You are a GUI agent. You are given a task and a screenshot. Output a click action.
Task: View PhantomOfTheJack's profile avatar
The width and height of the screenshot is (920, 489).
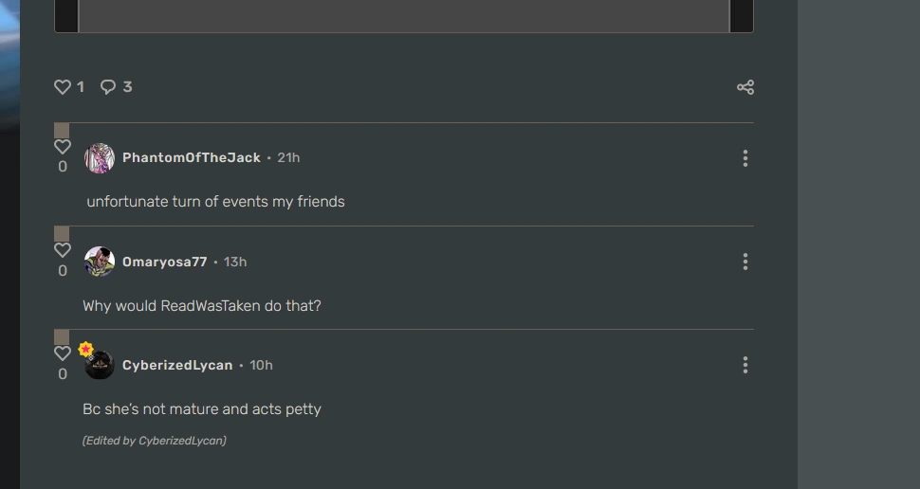tap(100, 158)
